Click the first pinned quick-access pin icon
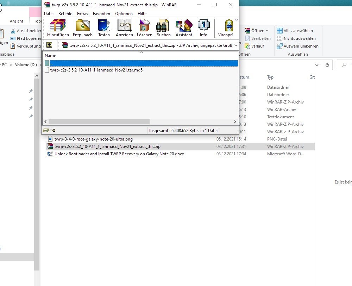 pos(31,91)
